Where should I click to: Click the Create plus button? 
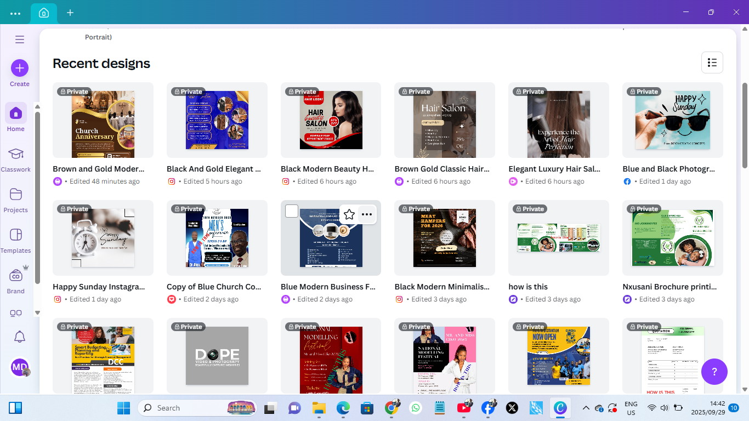click(20, 68)
